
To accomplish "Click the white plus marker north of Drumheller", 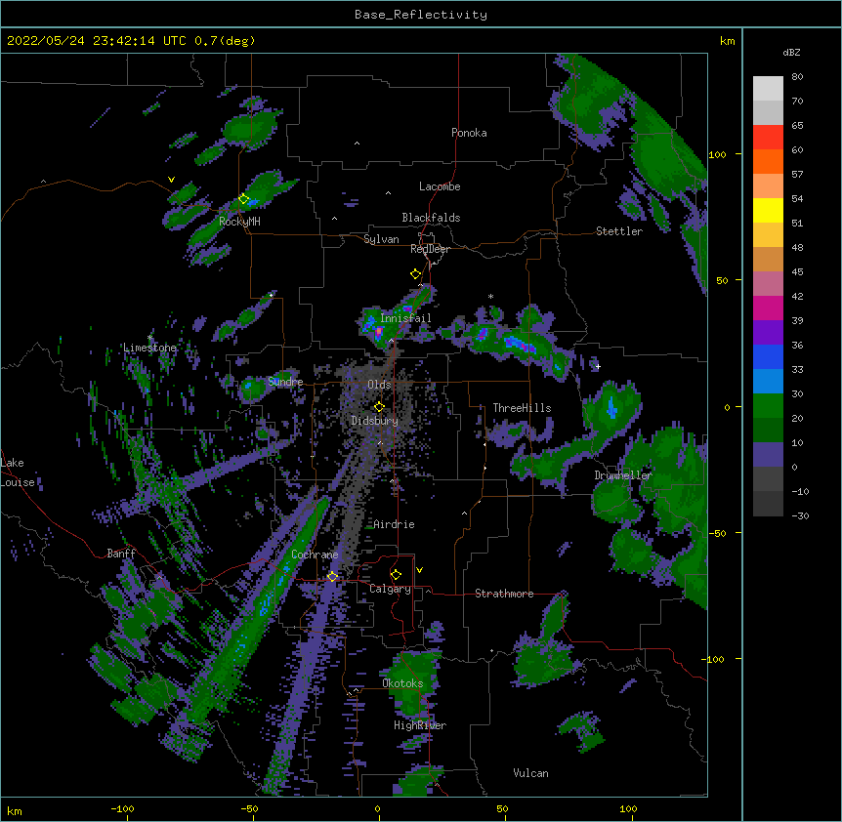I will point(598,366).
